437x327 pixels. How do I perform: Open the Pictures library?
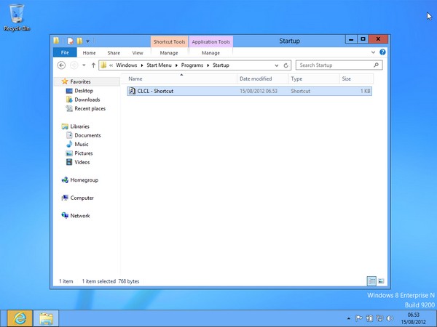(x=79, y=153)
